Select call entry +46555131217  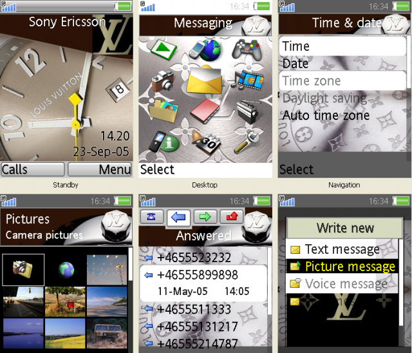[203, 327]
